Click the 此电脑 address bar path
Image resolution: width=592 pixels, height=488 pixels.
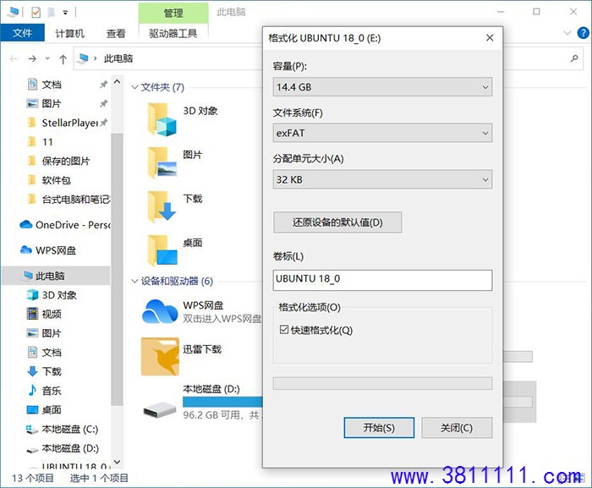(x=118, y=58)
